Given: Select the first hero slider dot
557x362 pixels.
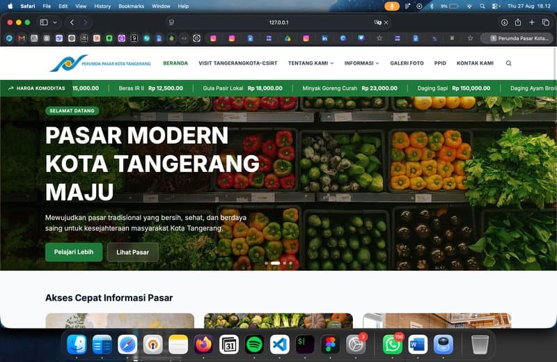Looking at the screenshot, I should pos(267,263).
